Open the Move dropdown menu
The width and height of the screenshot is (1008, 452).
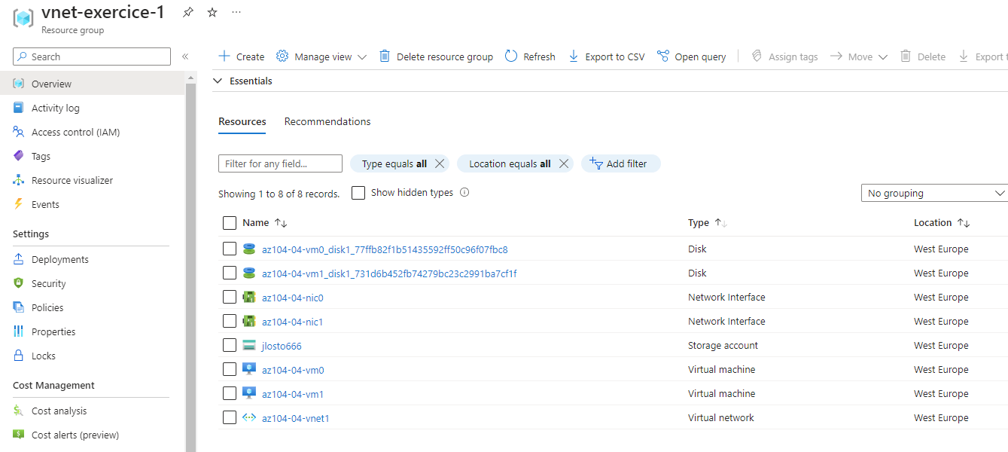[x=859, y=56]
